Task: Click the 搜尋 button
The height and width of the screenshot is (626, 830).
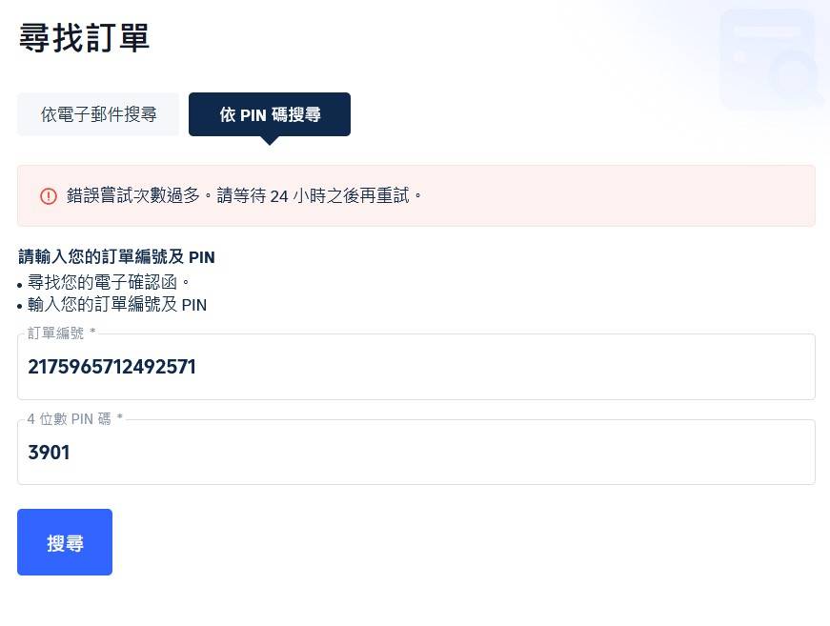Action: 65,542
